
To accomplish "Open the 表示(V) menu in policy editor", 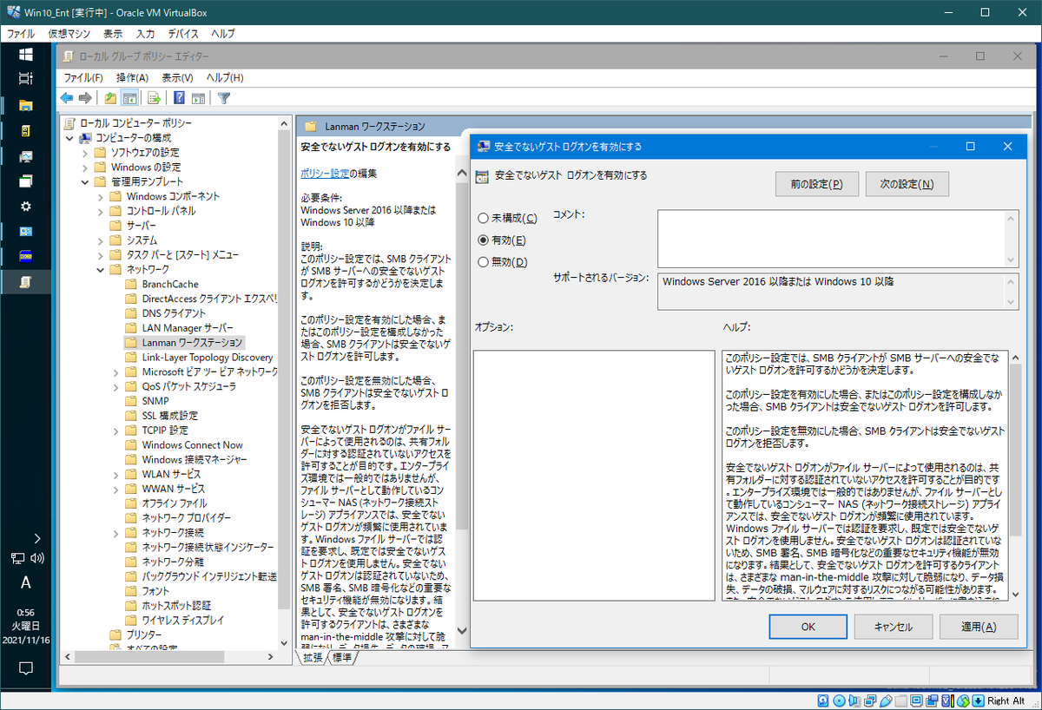I will point(177,77).
